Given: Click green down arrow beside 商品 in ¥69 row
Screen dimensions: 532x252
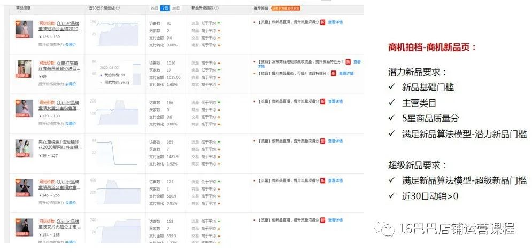Looking at the screenshot, I should pyautogui.click(x=219, y=70).
